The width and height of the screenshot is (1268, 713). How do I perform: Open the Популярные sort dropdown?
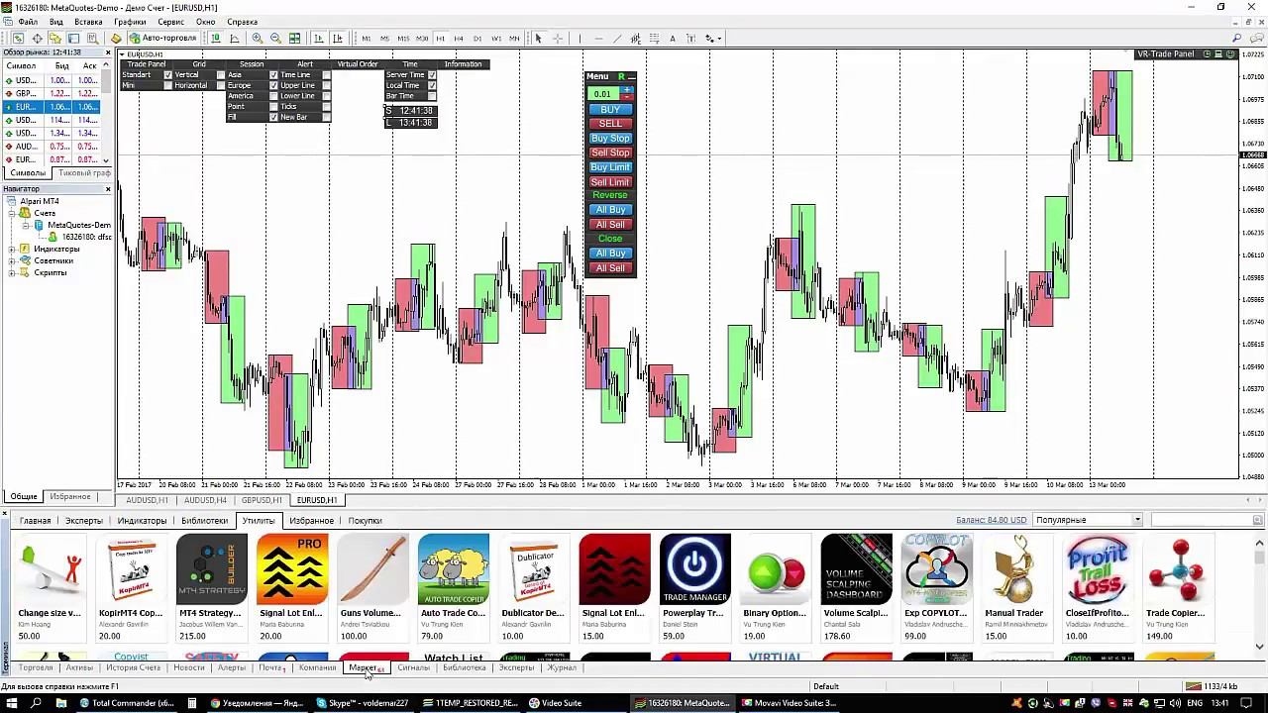1088,520
